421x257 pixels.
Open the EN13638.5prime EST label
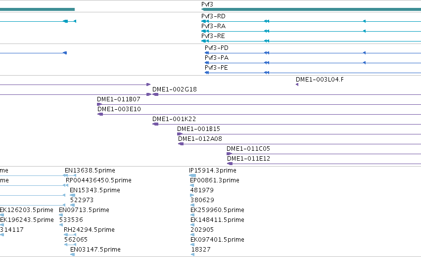(90, 171)
